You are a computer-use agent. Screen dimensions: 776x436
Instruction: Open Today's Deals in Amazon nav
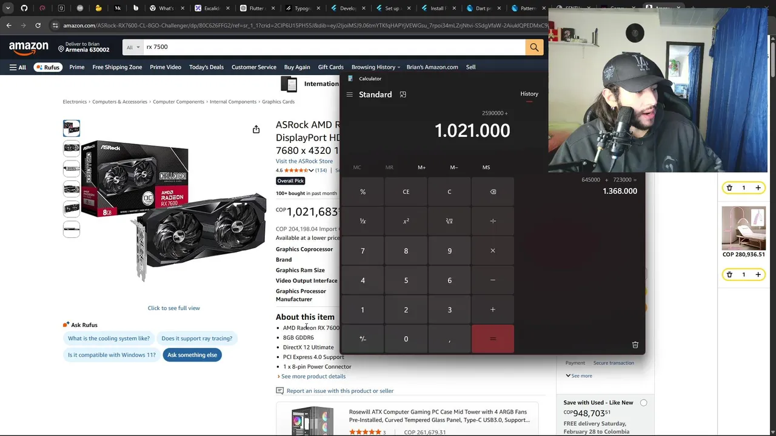pos(206,67)
